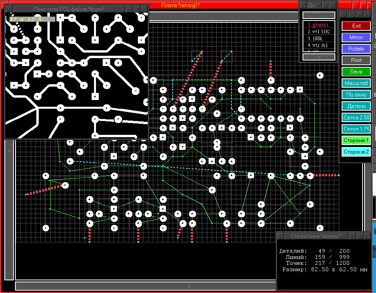The image size is (376, 293).
Task: Set the grid to Сетка 2.50
Action: pos(356,117)
